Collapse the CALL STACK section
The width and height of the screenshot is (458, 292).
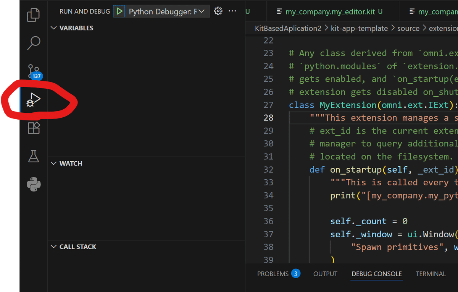coord(54,247)
